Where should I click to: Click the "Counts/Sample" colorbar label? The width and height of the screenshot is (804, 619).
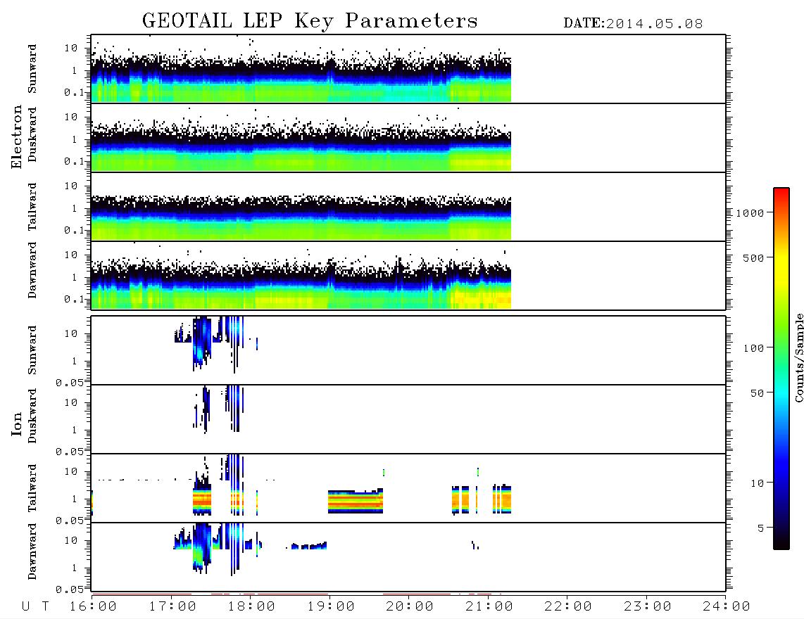798,357
